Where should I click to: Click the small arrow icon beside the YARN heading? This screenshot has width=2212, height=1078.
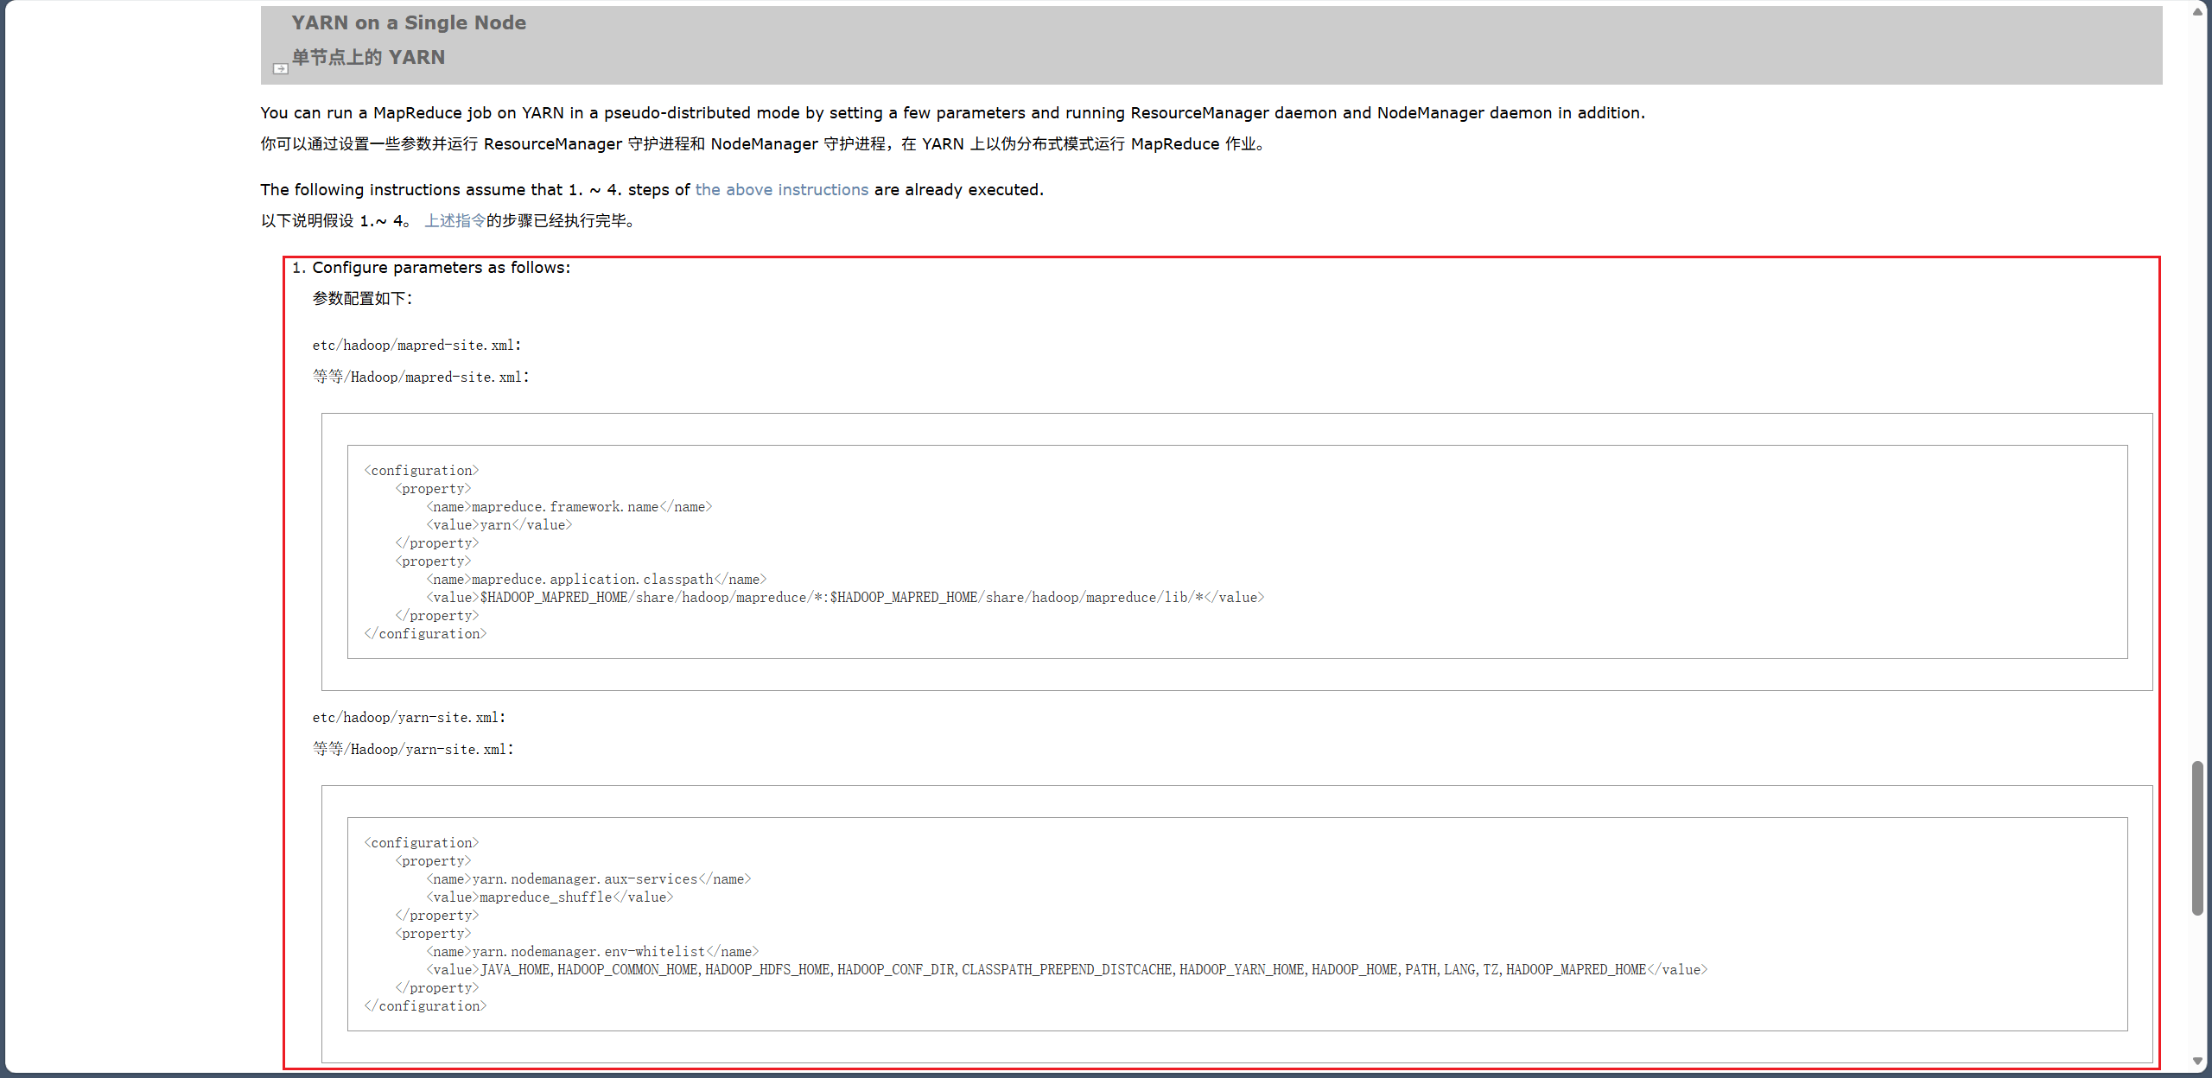[x=281, y=68]
